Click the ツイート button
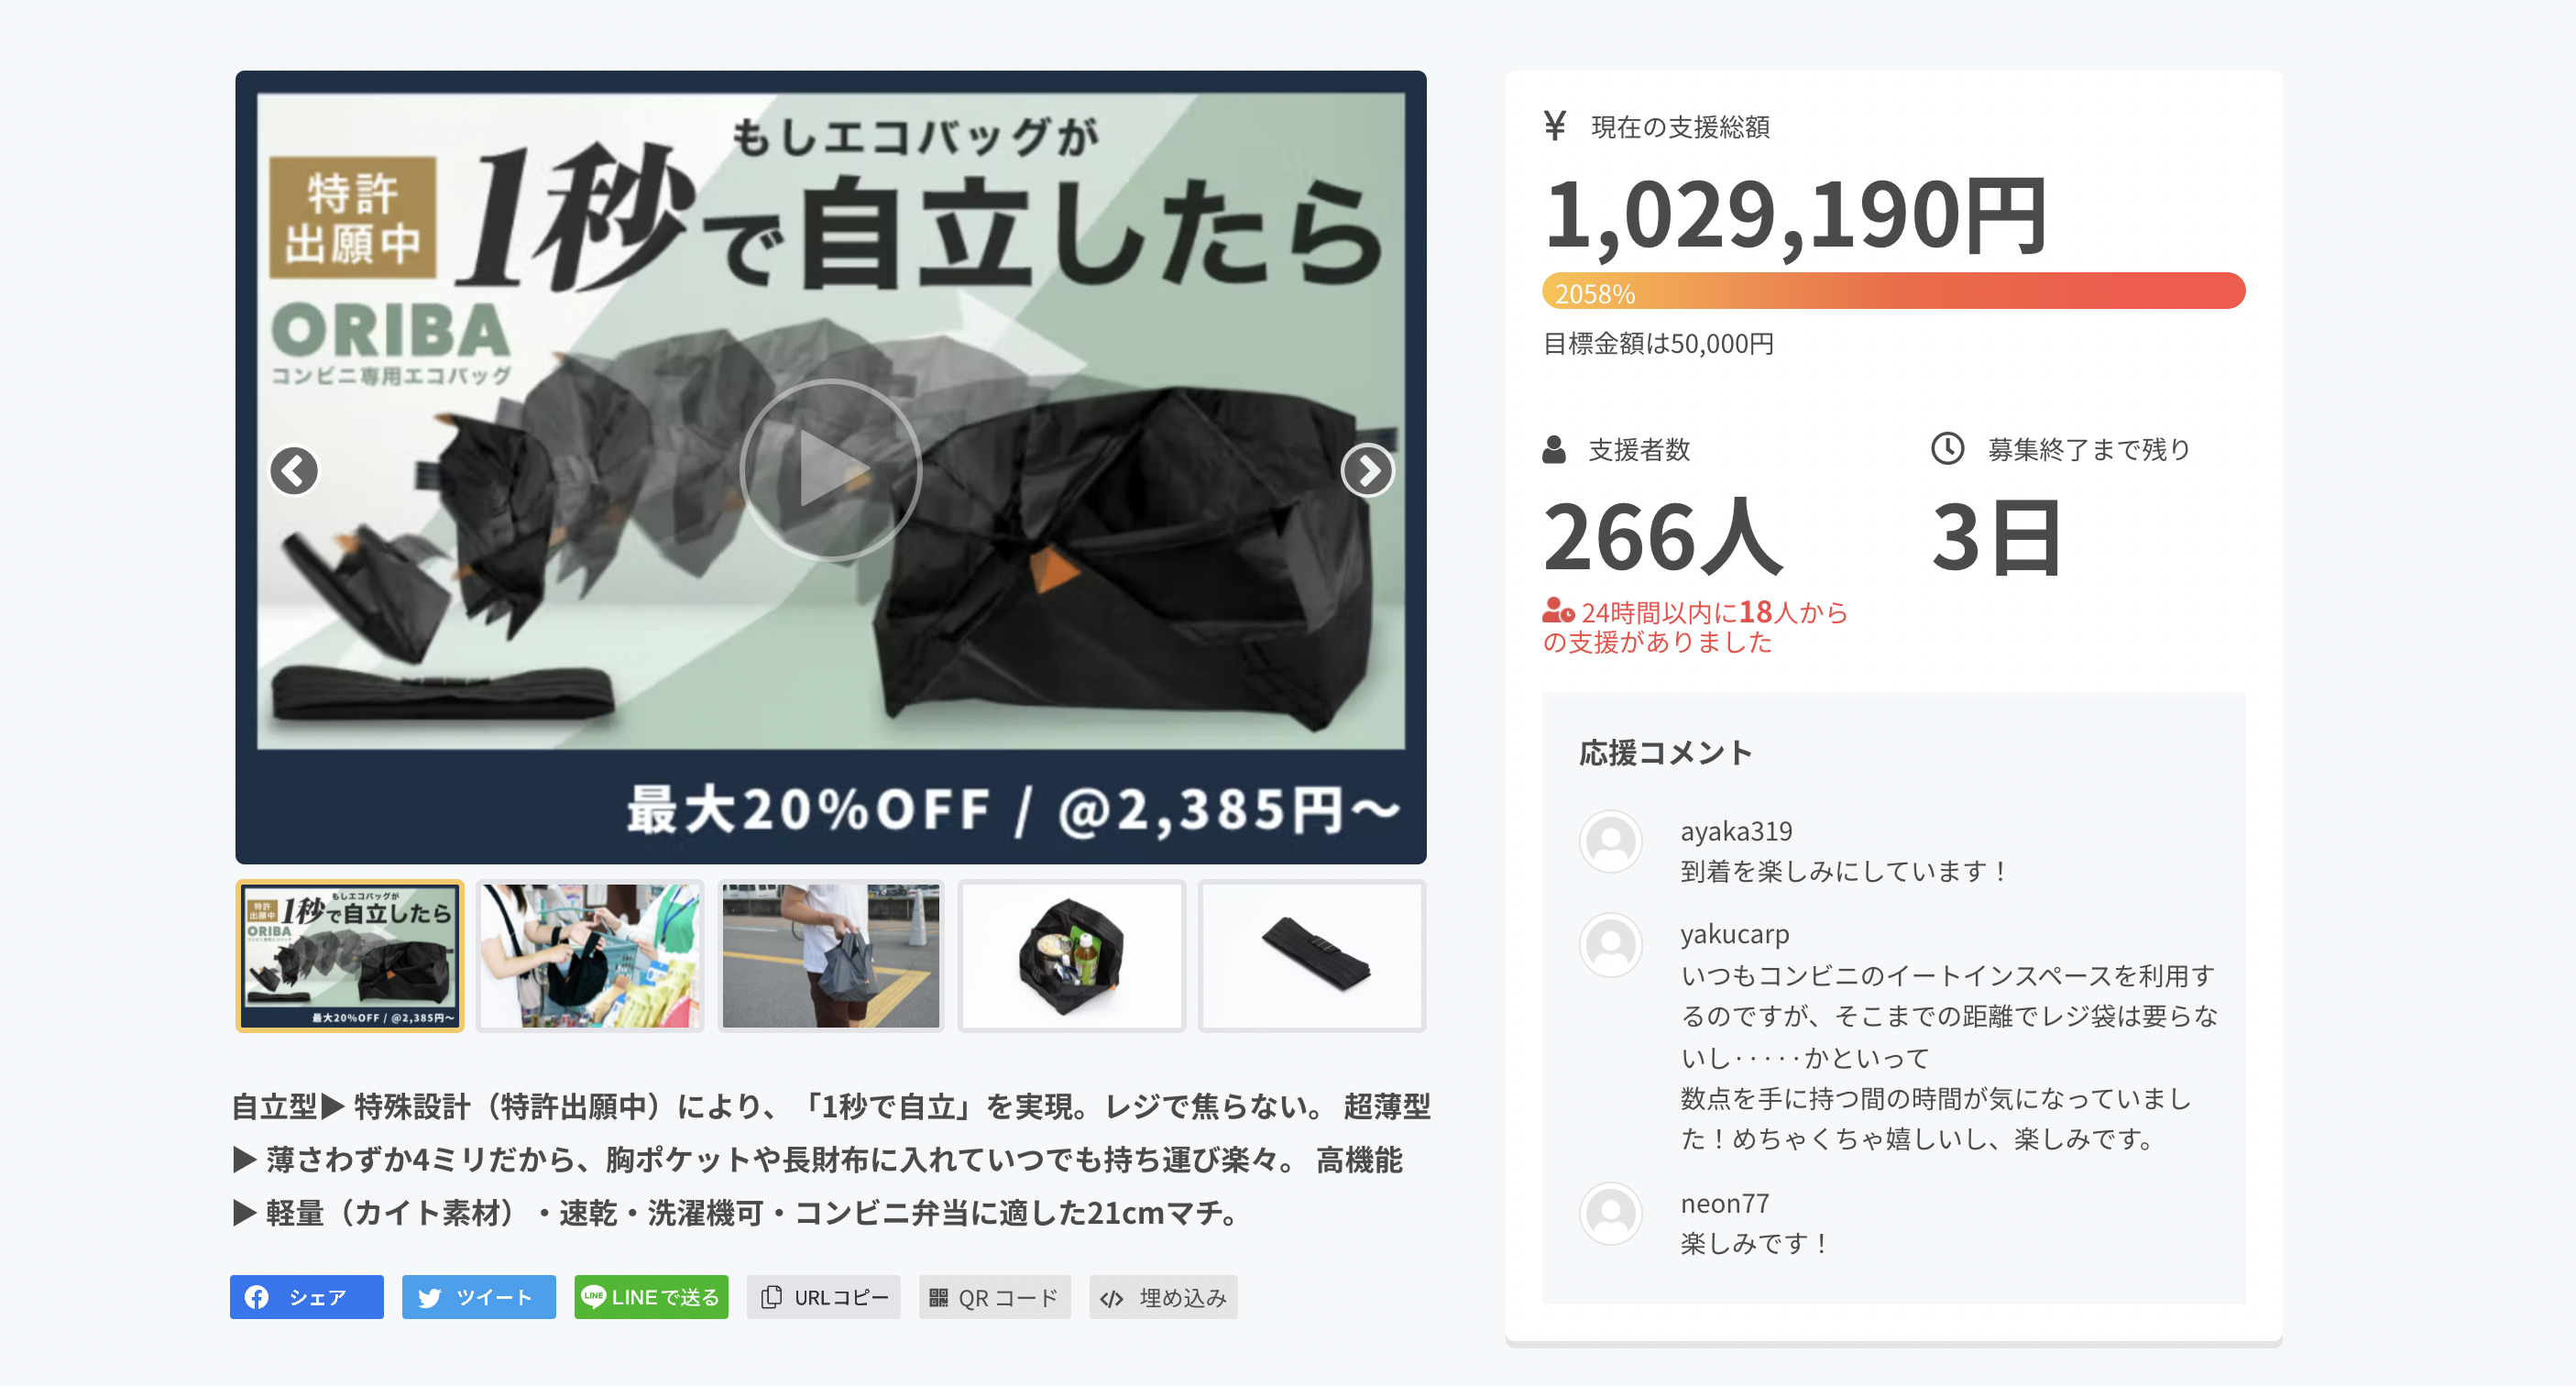Image resolution: width=2576 pixels, height=1386 pixels. coord(478,1297)
